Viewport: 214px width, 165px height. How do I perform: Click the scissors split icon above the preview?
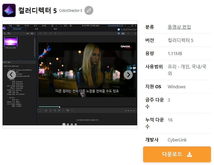point(40,33)
